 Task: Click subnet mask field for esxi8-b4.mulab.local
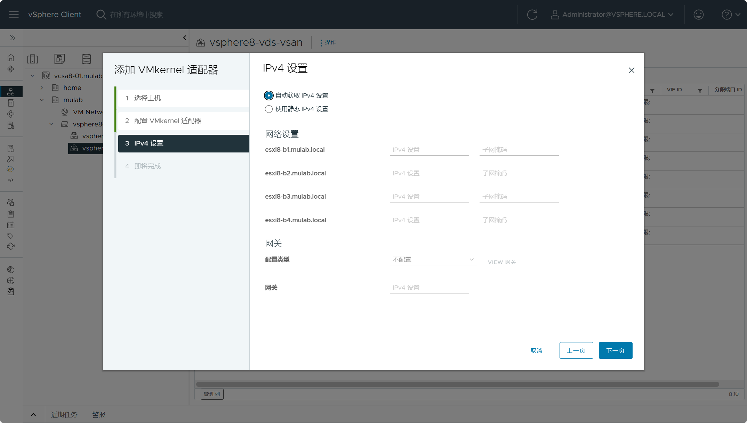coord(519,220)
